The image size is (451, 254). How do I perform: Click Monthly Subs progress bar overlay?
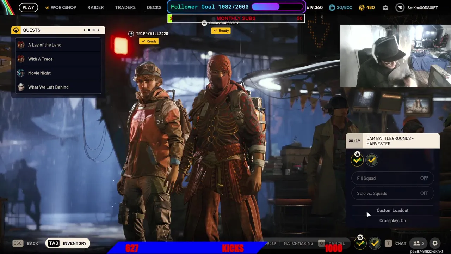tap(236, 18)
